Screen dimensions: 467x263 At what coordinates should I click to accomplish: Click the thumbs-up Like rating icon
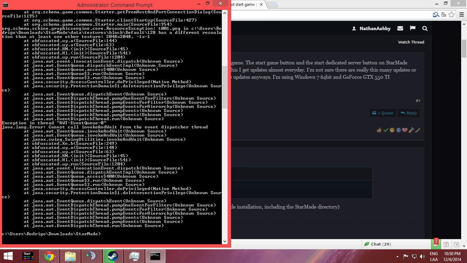tap(379, 130)
